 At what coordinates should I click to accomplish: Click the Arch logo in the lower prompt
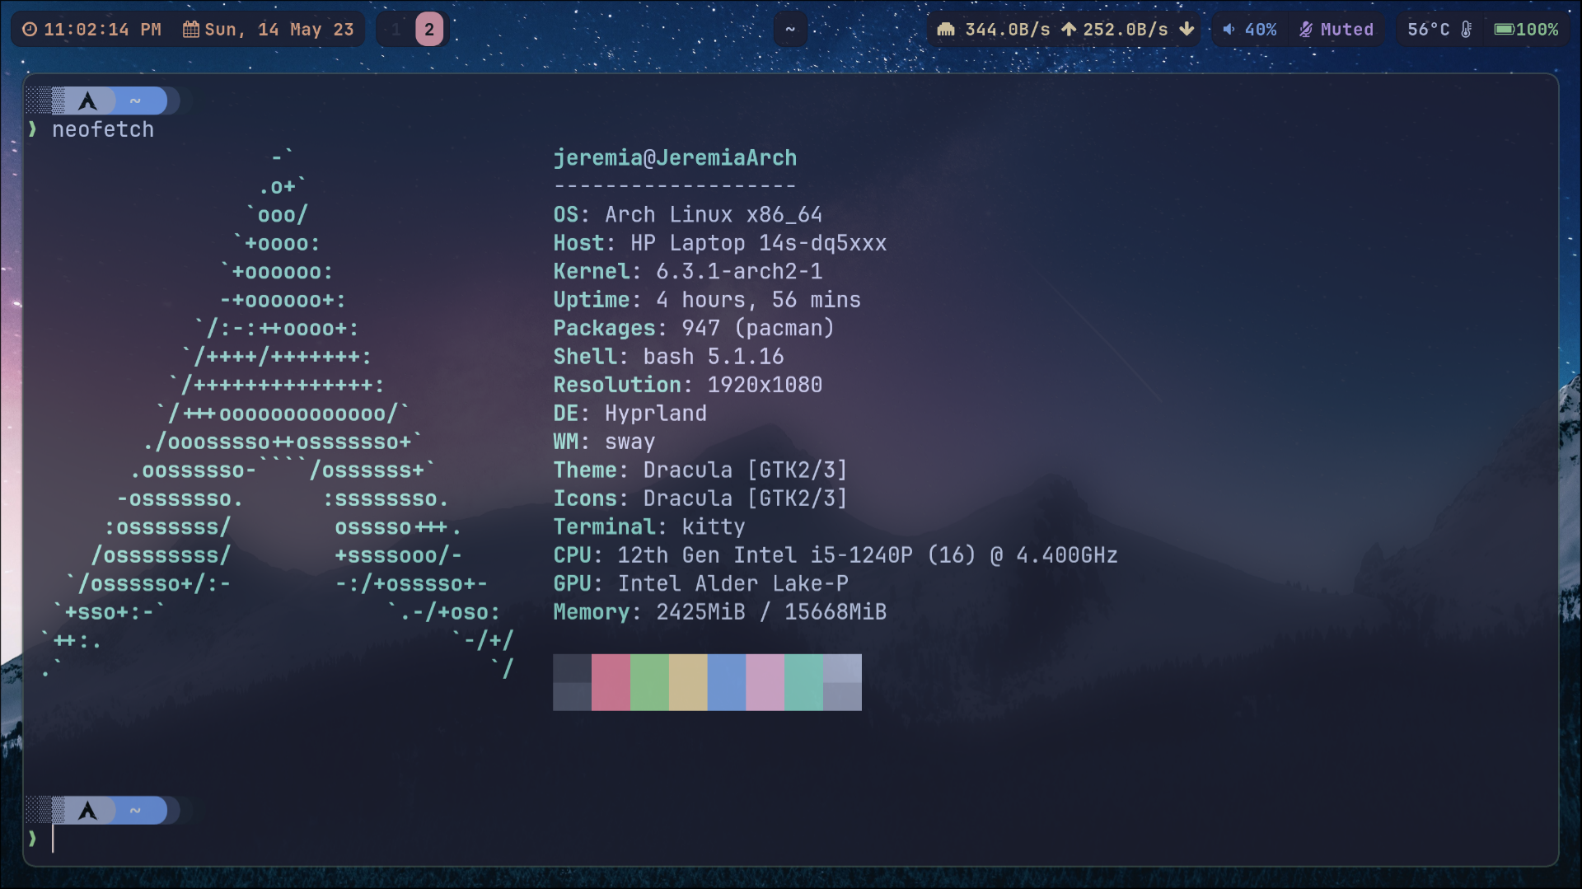point(87,811)
